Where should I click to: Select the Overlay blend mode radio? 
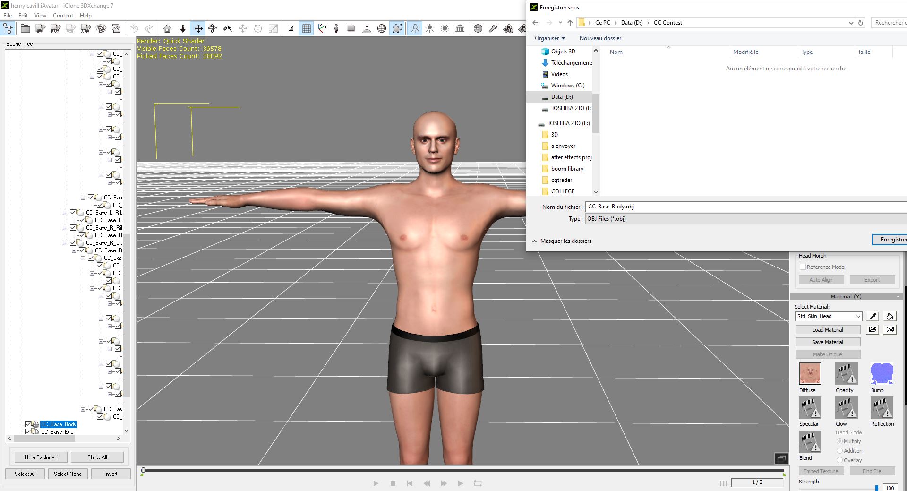[x=839, y=460]
